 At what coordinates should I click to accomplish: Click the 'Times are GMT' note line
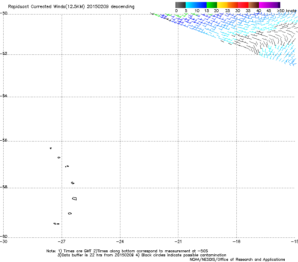(x=127, y=251)
